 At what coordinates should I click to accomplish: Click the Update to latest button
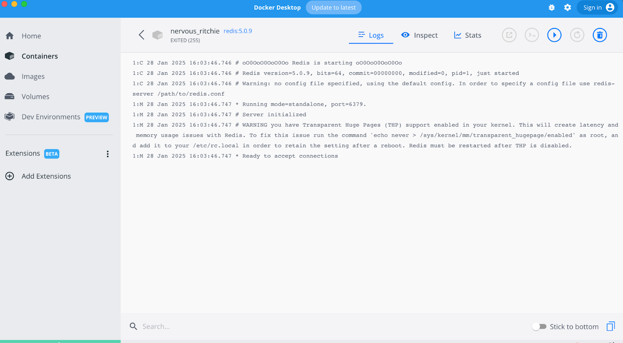[334, 7]
